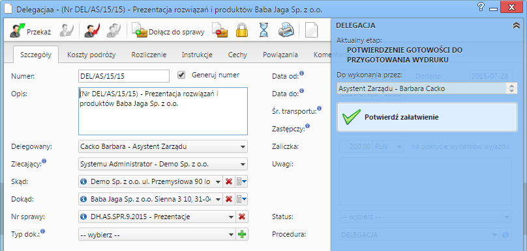Click Potwierdź załatwienie button

click(427, 117)
